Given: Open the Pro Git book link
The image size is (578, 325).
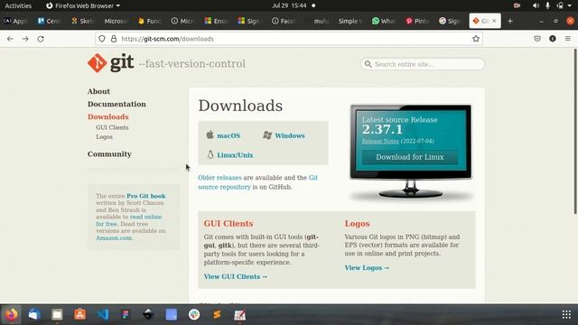Looking at the screenshot, I should pyautogui.click(x=146, y=196).
